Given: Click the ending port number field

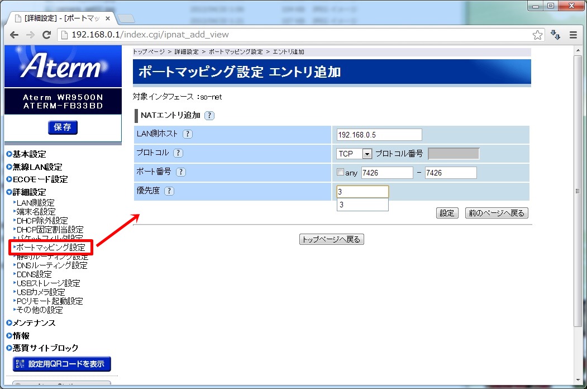Looking at the screenshot, I should (x=451, y=173).
